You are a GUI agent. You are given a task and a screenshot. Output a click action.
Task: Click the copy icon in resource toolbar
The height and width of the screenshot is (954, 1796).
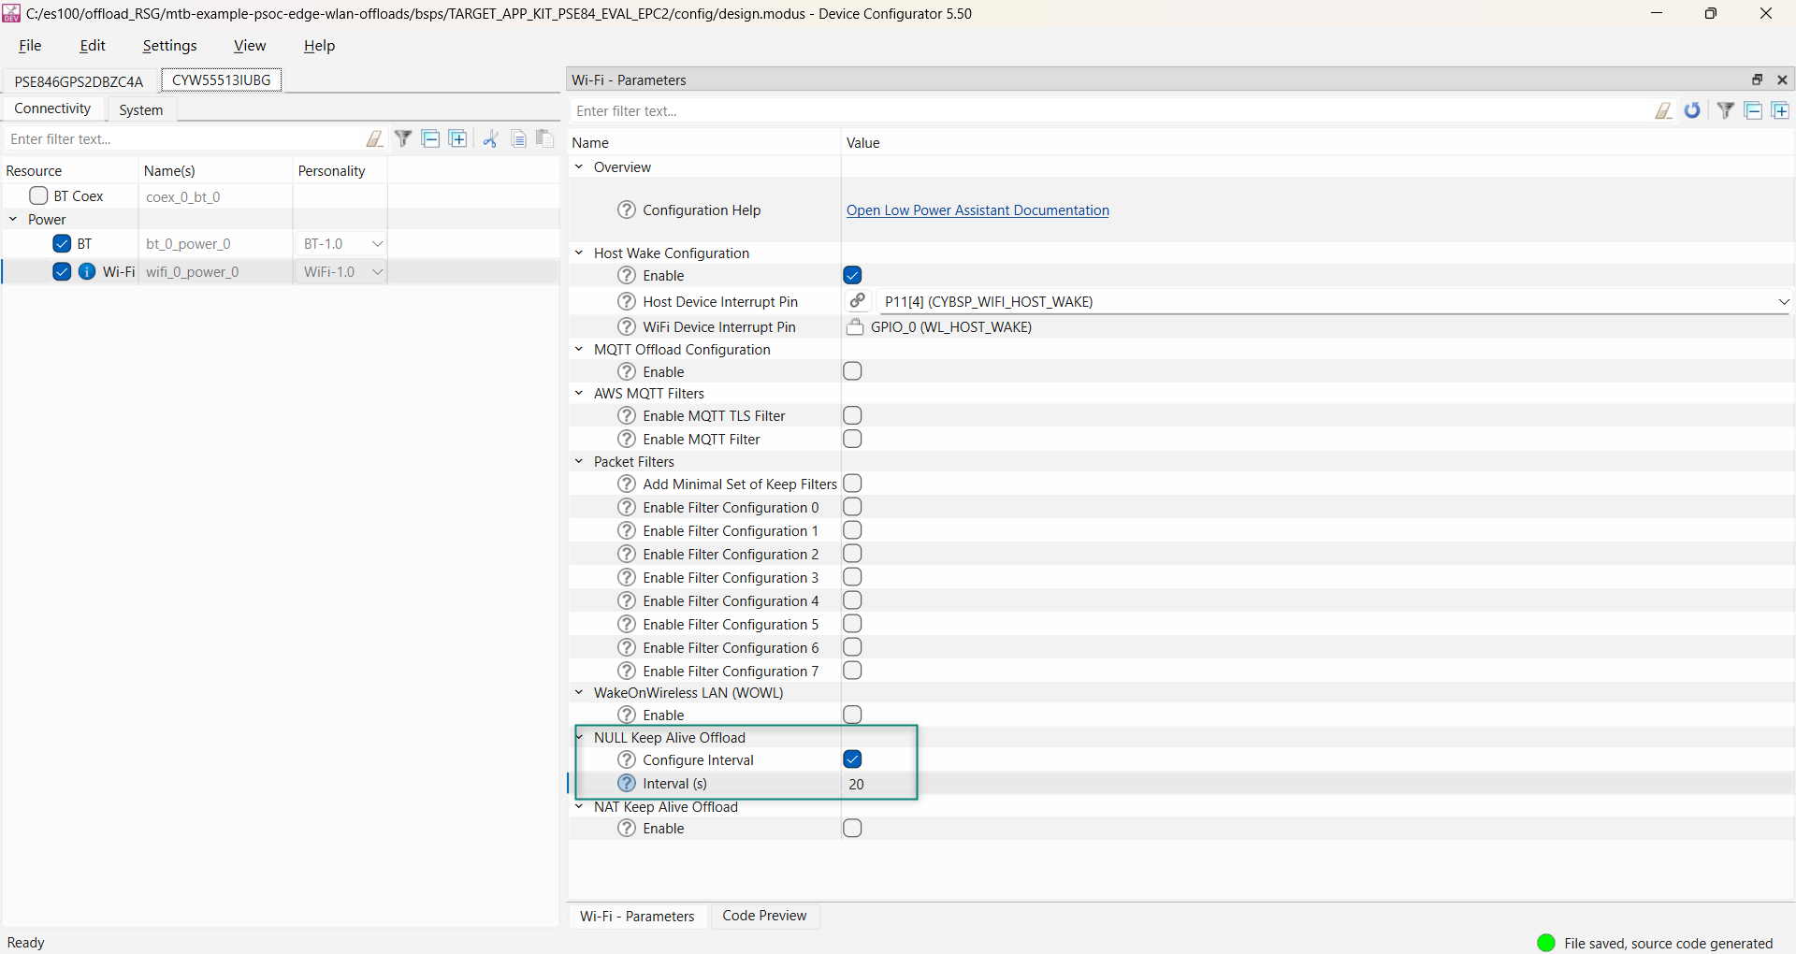click(x=518, y=139)
